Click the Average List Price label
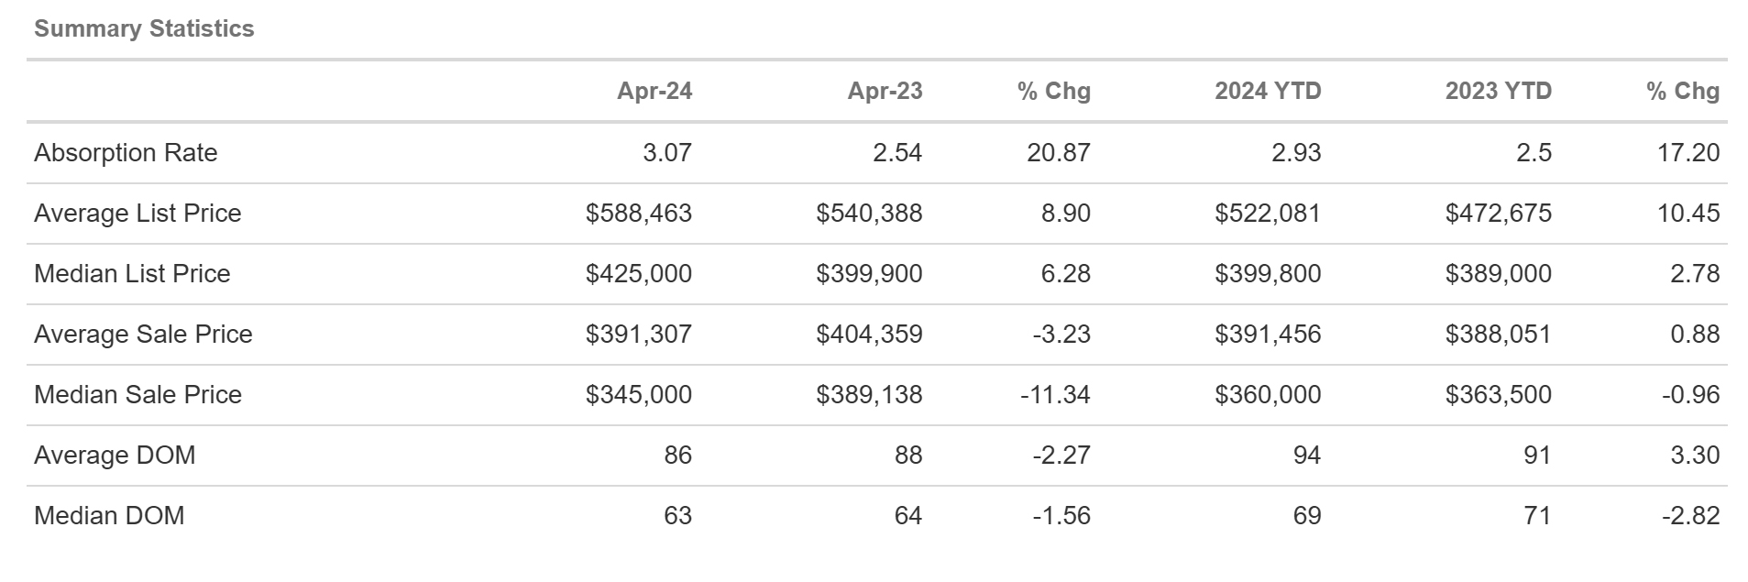Viewport: 1748px width, 582px height. click(137, 213)
